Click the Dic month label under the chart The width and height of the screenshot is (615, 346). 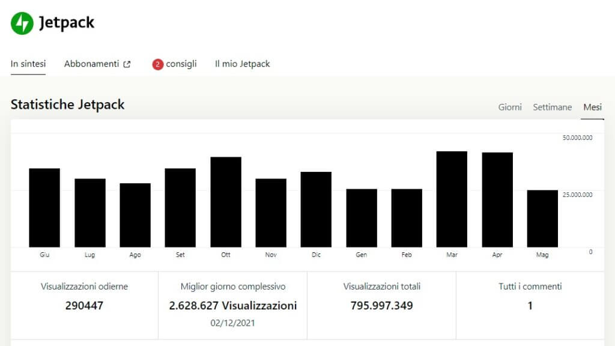[x=316, y=255]
